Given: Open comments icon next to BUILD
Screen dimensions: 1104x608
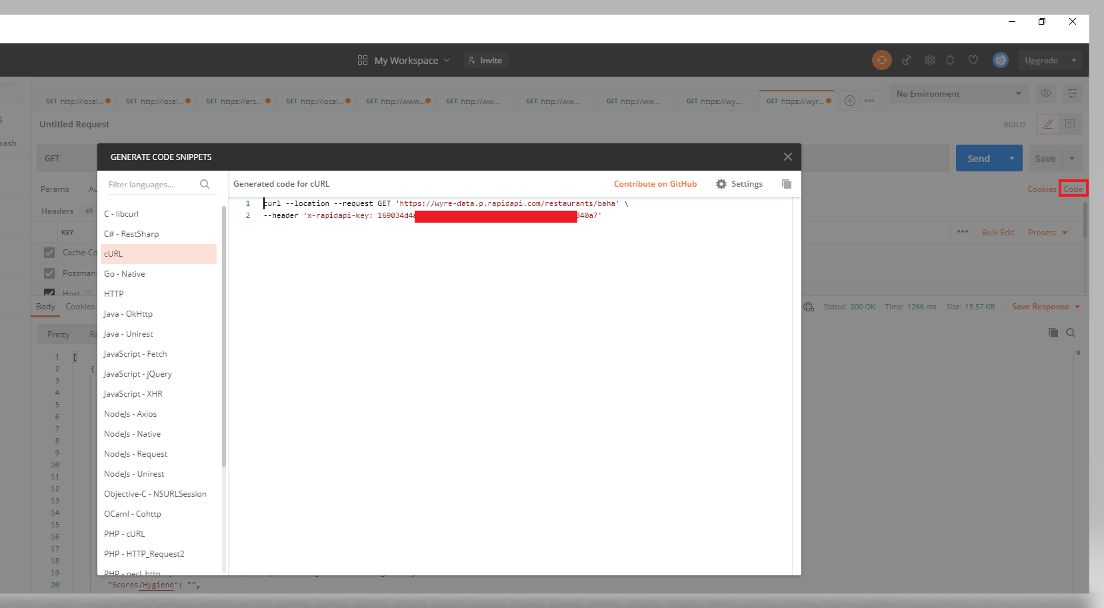Looking at the screenshot, I should point(1070,124).
